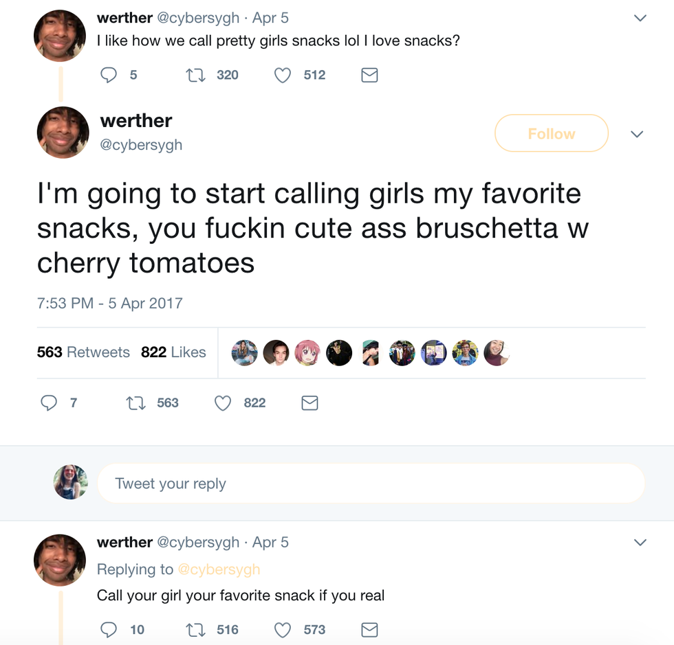Viewport: 674px width, 645px height.
Task: View the 822 Likes list
Action: 173,352
